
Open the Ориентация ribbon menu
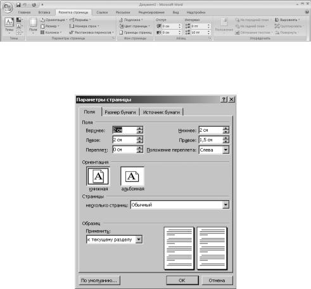[x=54, y=20]
